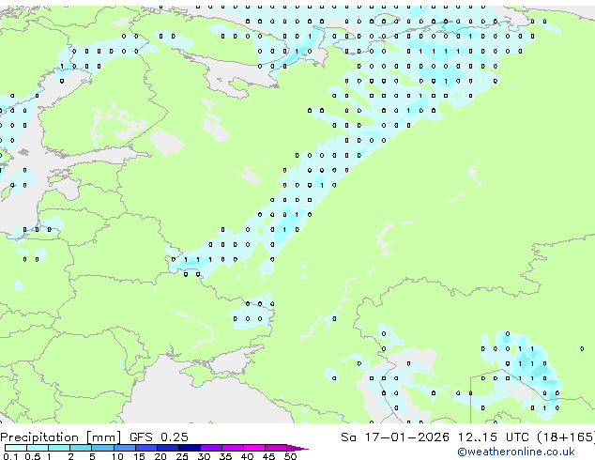Viewport: 595px width, 460px height.
Task: Select the 5–10 mm legend color swatch
Action: (x=102, y=448)
